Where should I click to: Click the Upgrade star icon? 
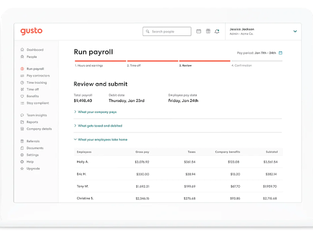coord(22,169)
